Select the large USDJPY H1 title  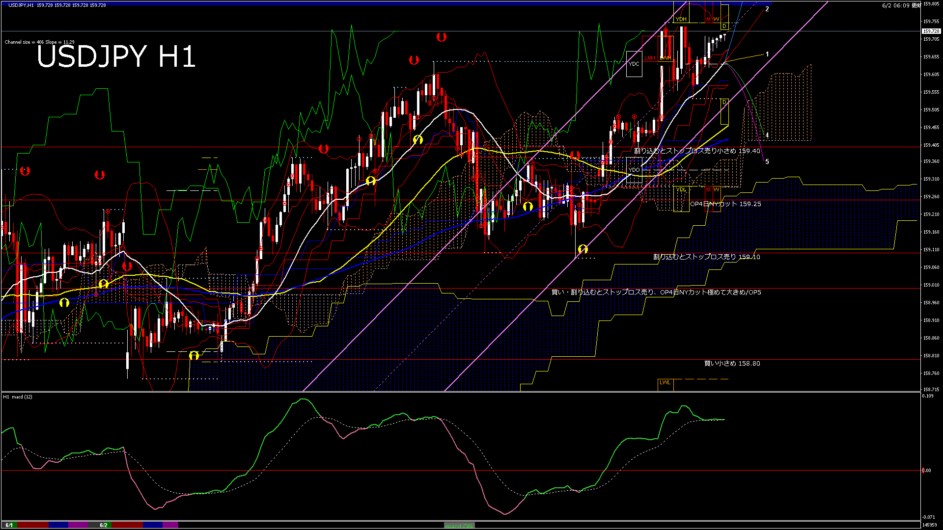pos(116,56)
